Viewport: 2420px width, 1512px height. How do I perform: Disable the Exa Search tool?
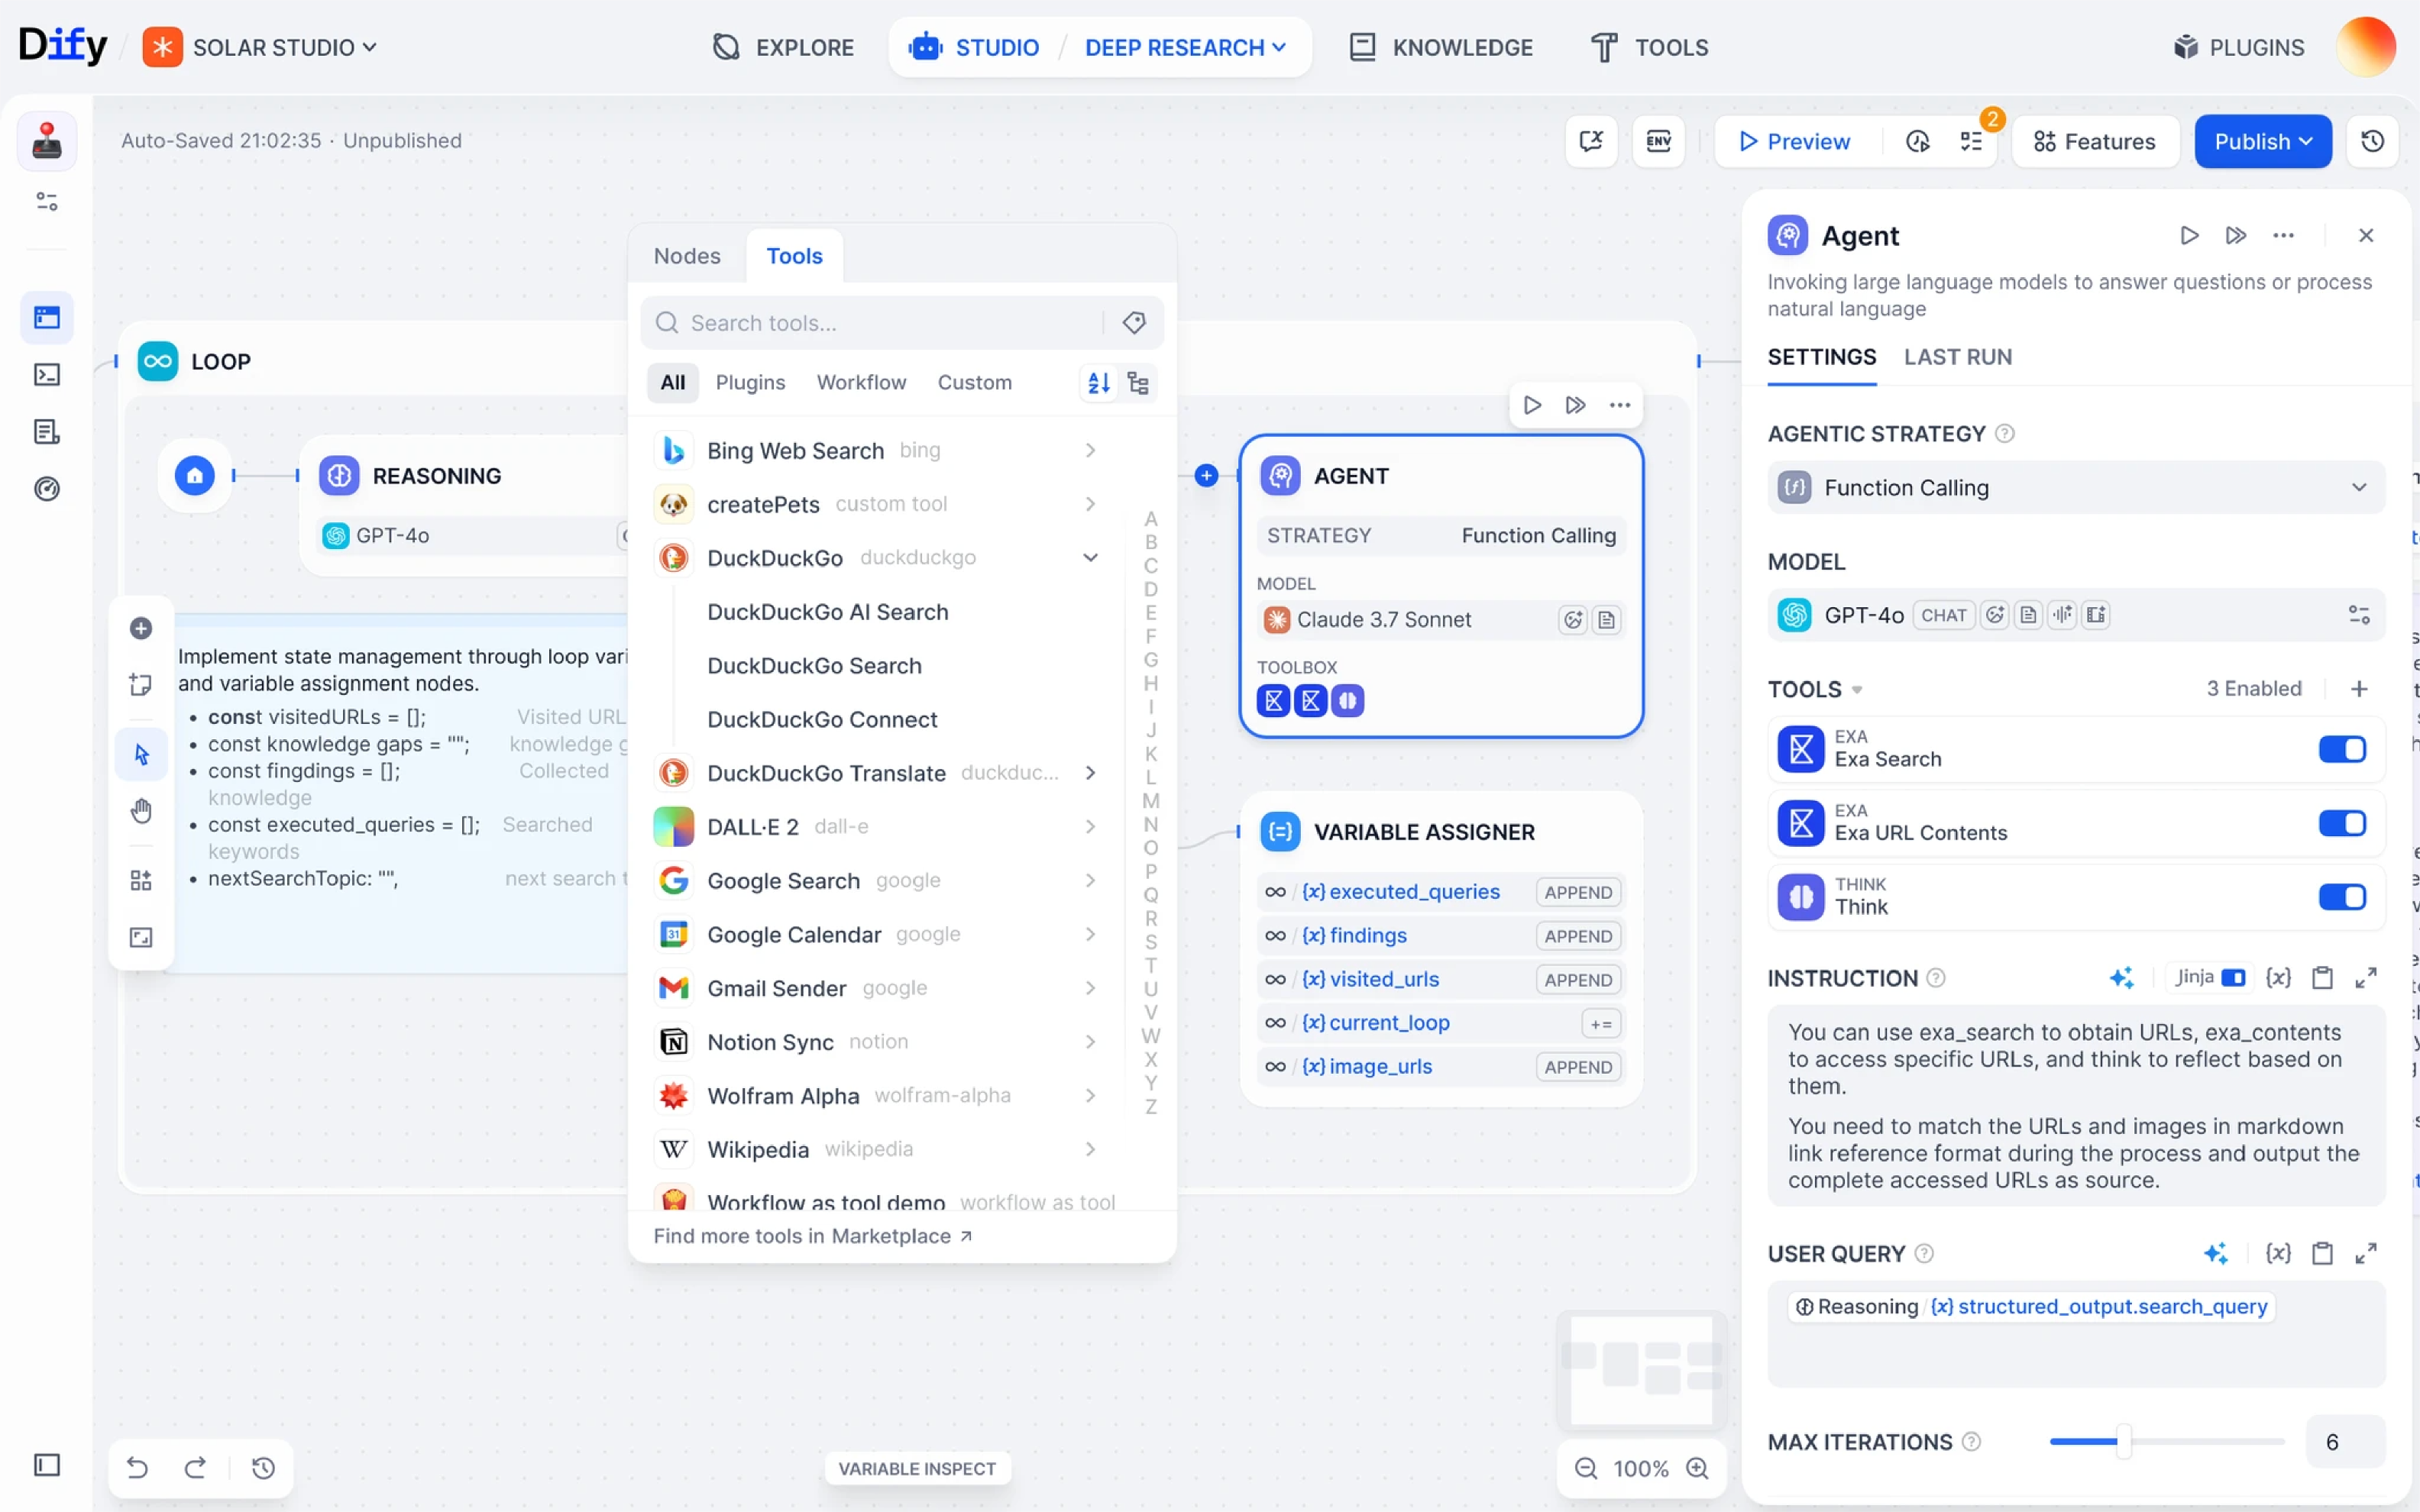pos(2343,749)
